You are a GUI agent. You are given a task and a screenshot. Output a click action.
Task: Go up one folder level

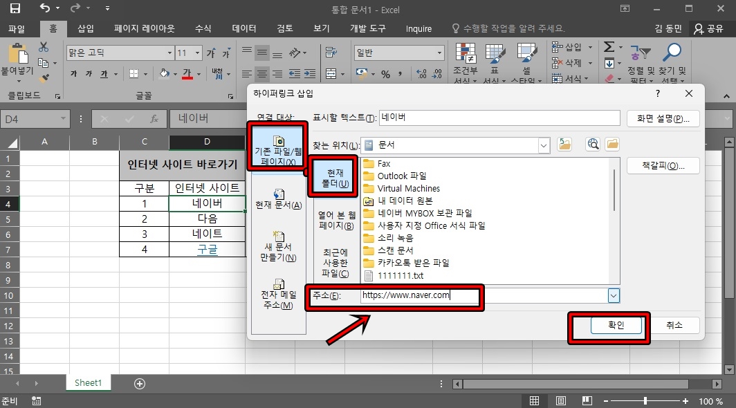[x=564, y=145]
